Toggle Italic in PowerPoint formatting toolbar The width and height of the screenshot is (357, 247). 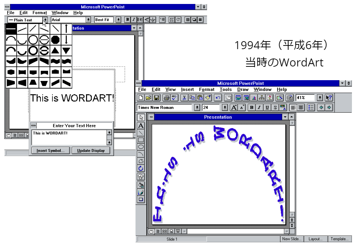[x=259, y=108]
